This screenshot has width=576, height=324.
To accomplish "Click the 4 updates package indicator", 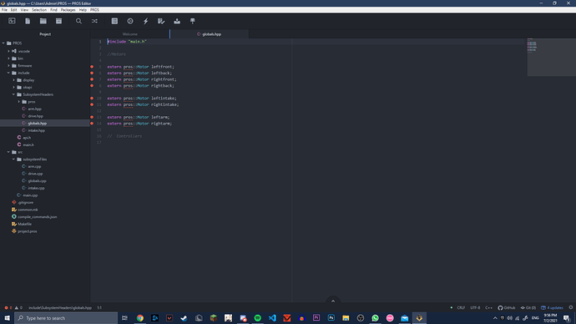I will point(552,308).
